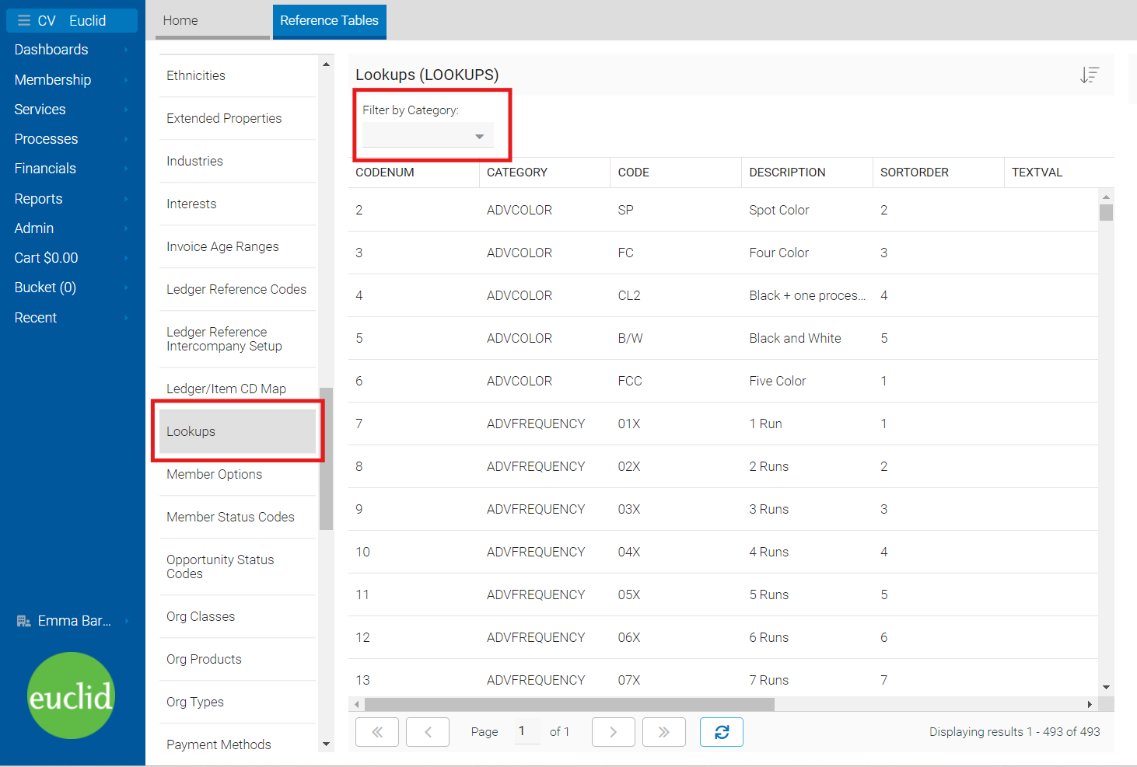Sort by TEXTVAL column header

click(1059, 173)
